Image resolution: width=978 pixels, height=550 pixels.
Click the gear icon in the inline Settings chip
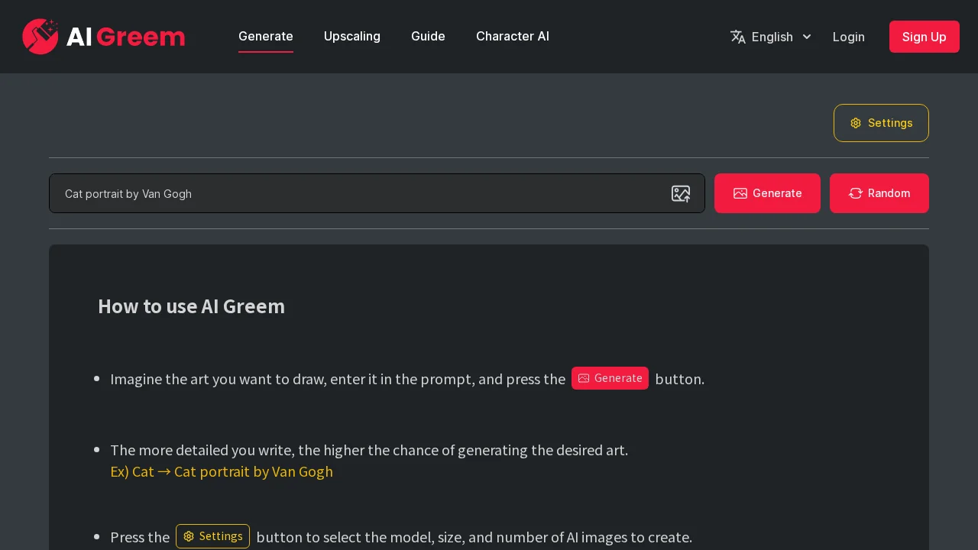[x=189, y=536]
